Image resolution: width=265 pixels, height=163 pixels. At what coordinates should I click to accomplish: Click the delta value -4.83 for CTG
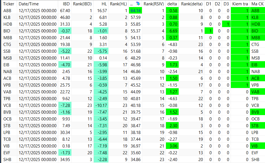pyautogui.click(x=172, y=45)
